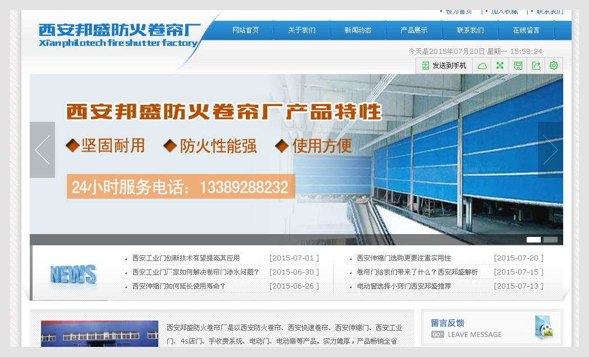The image size is (589, 357).
Task: Open the 产品展示 navigation menu
Action: pyautogui.click(x=414, y=30)
